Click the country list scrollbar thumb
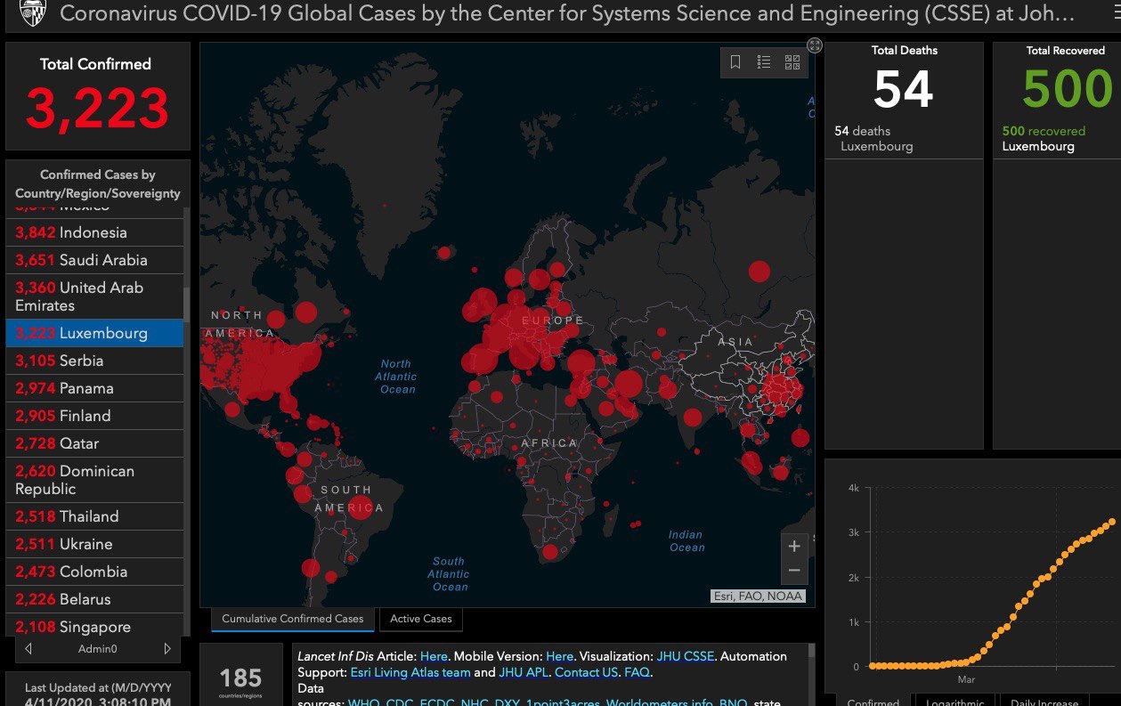The width and height of the screenshot is (1121, 706). tap(186, 304)
